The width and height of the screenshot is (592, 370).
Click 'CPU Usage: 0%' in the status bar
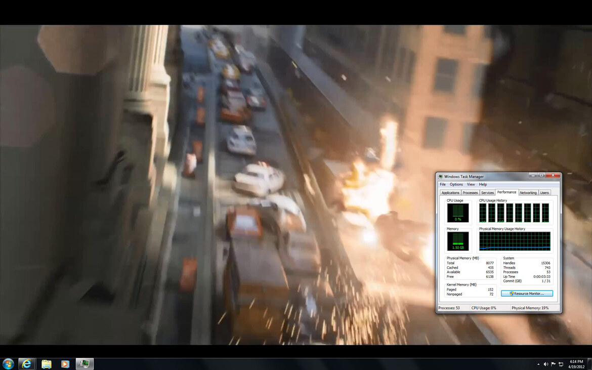point(484,308)
